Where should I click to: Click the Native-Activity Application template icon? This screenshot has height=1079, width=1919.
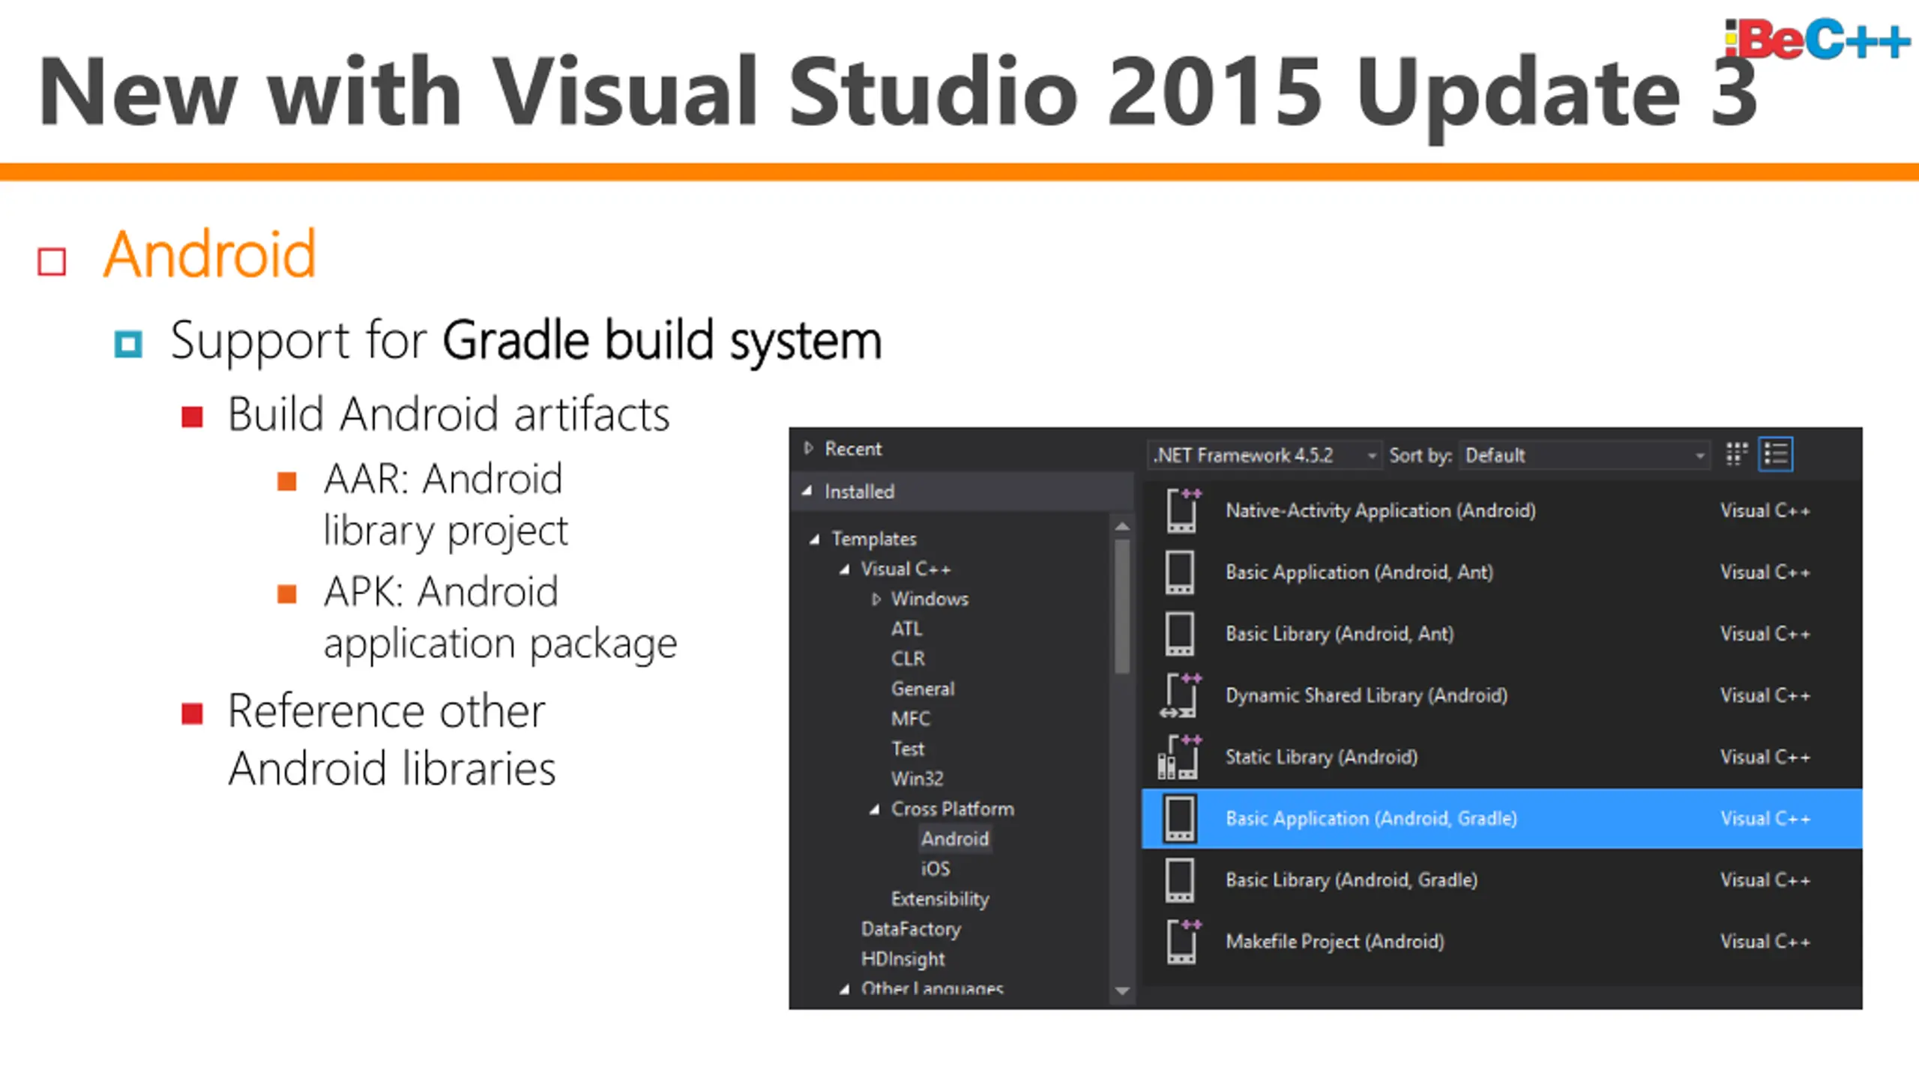coord(1183,510)
